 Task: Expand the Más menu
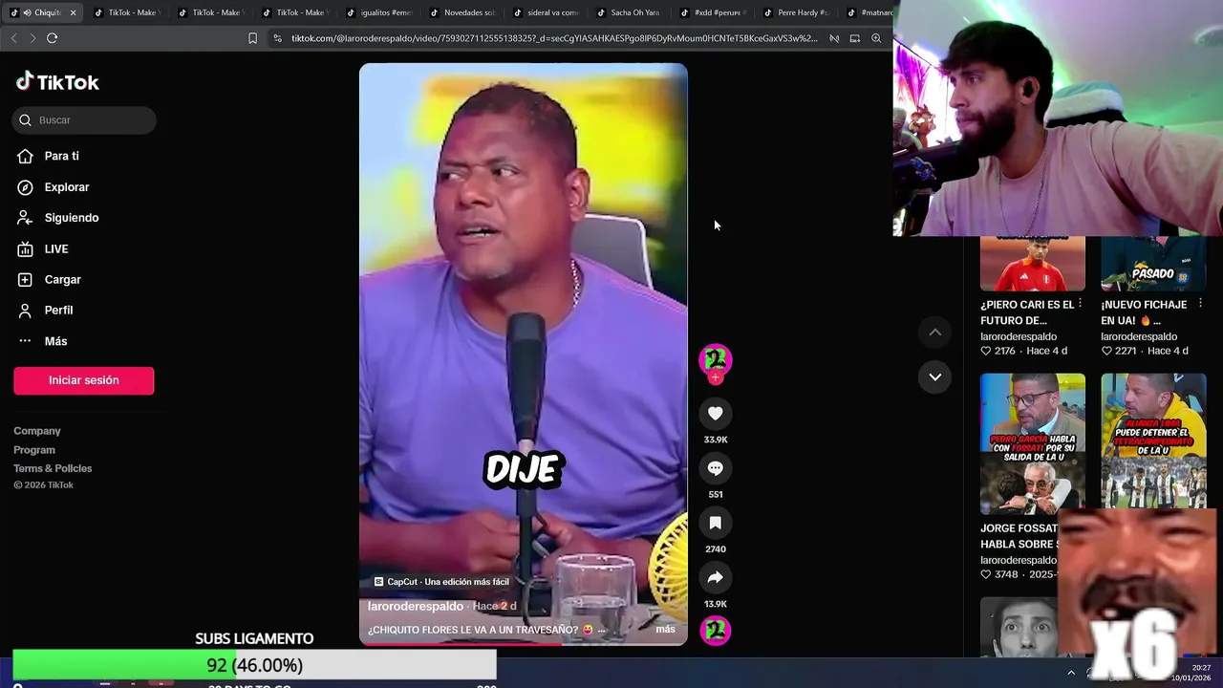(55, 341)
